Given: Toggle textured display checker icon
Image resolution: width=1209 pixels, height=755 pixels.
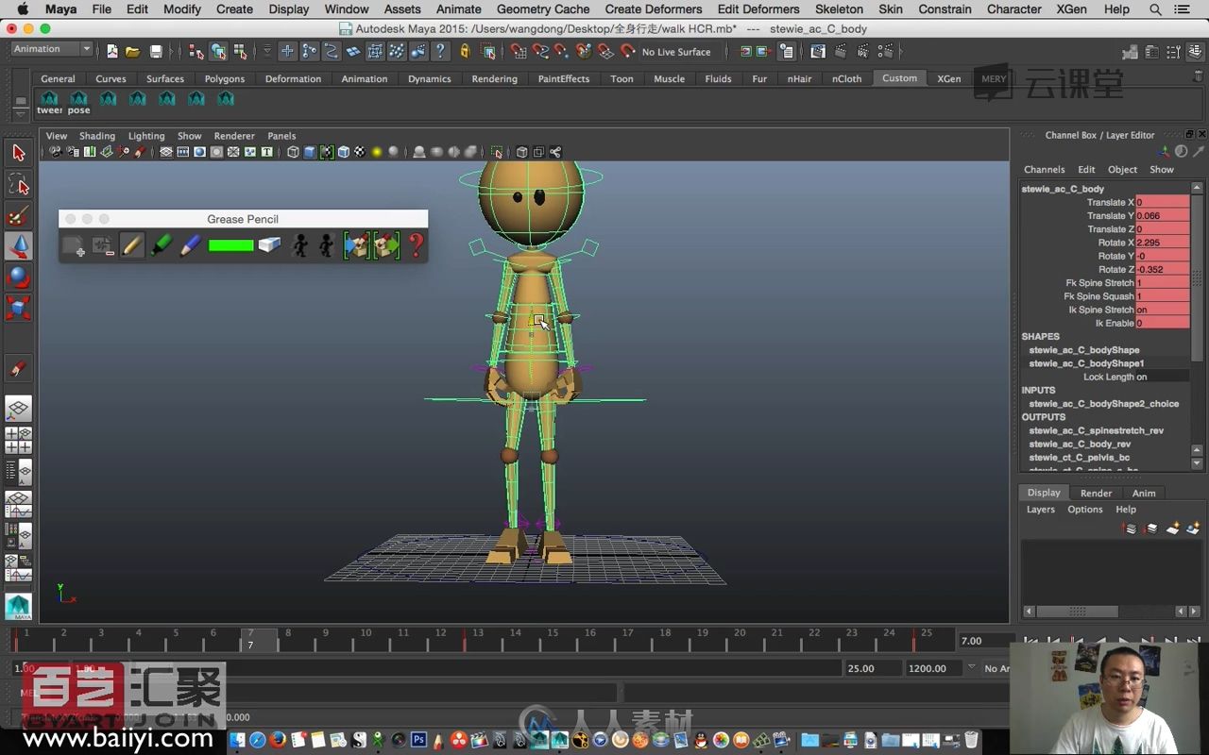Looking at the screenshot, I should (x=359, y=152).
